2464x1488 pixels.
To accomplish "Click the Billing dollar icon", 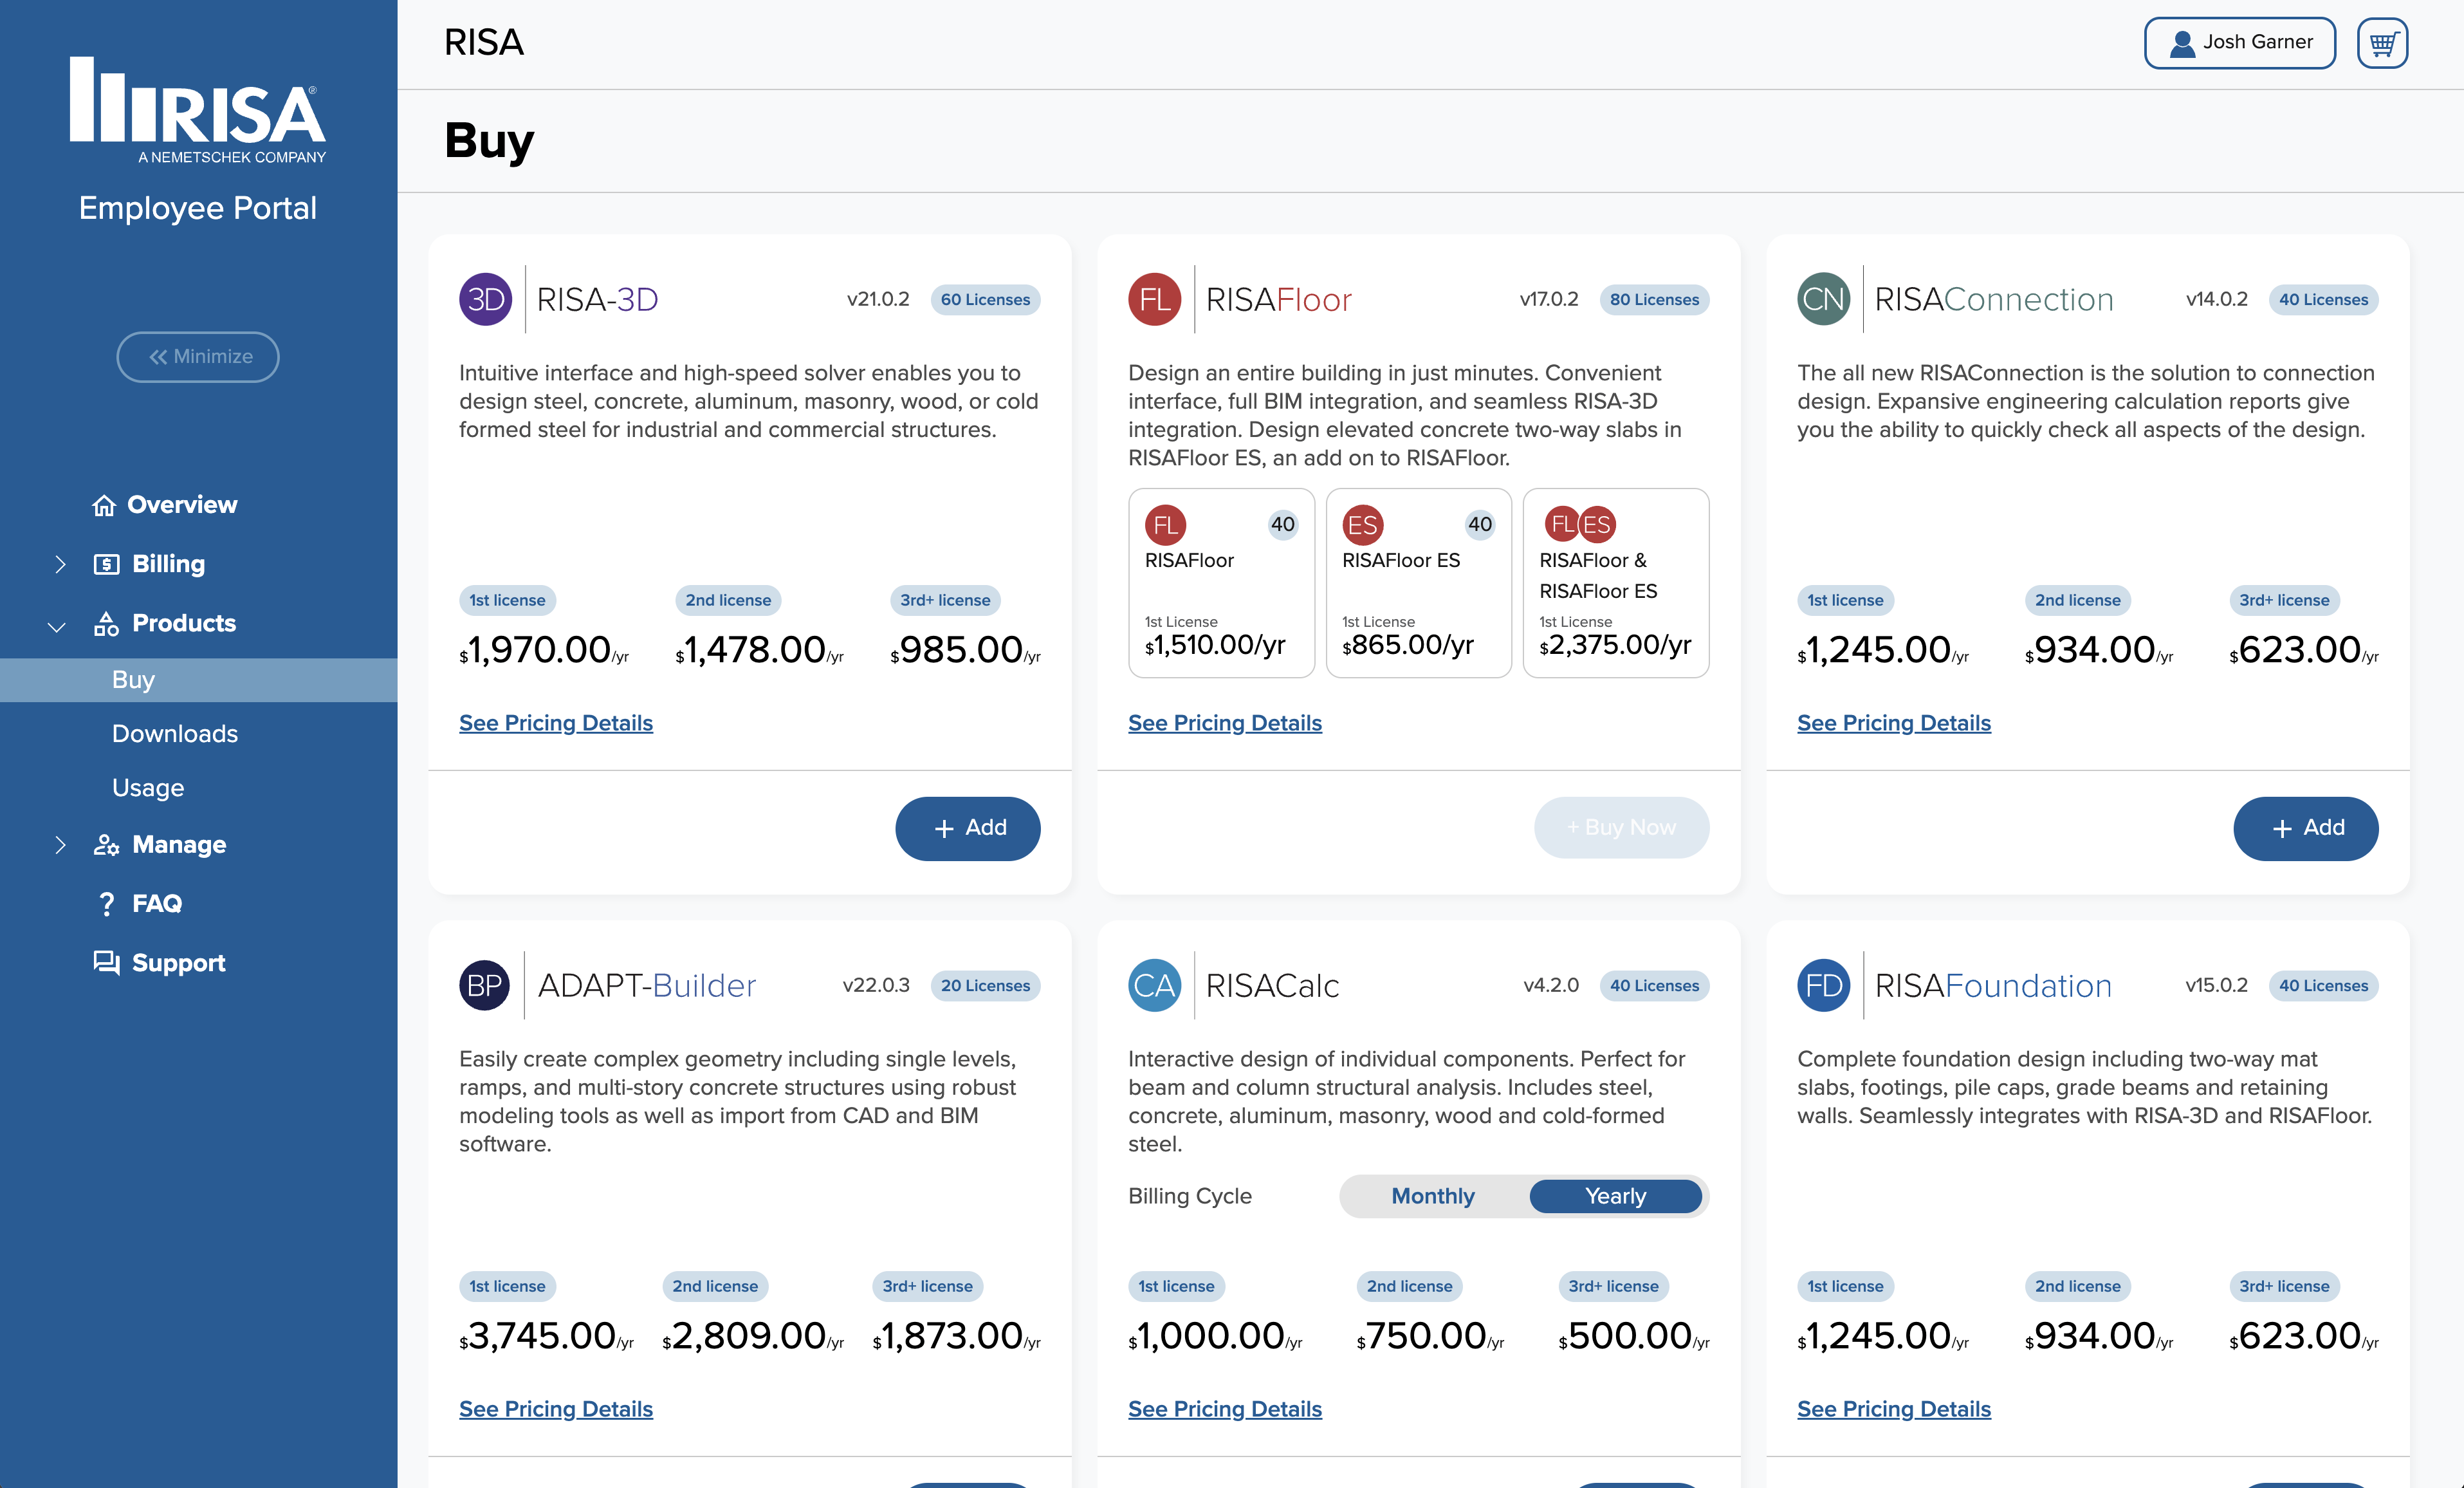I will coord(106,564).
